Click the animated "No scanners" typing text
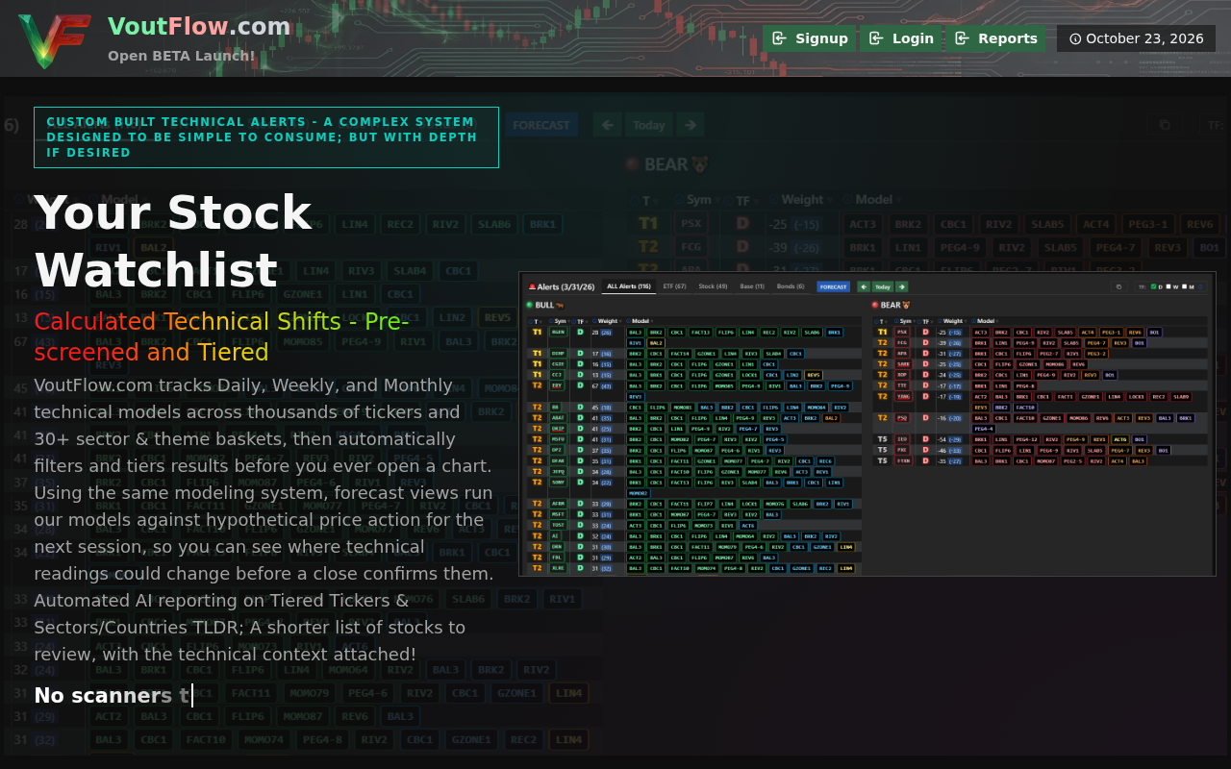This screenshot has height=769, width=1231. point(113,696)
